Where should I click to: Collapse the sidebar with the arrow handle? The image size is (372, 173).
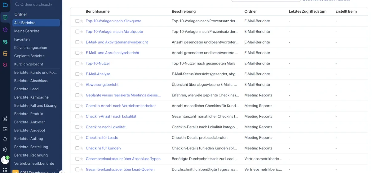click(x=61, y=172)
